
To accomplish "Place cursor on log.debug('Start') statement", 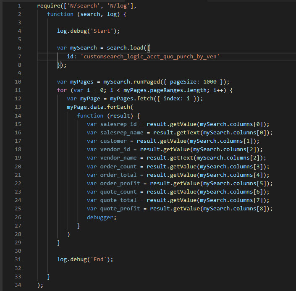I will [x=89, y=31].
